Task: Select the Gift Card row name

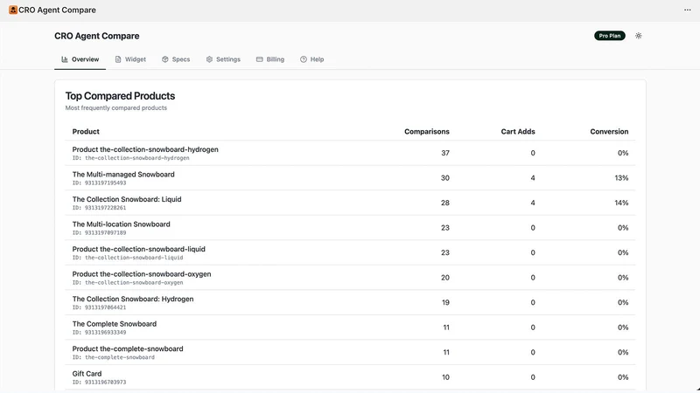Action: [87, 374]
